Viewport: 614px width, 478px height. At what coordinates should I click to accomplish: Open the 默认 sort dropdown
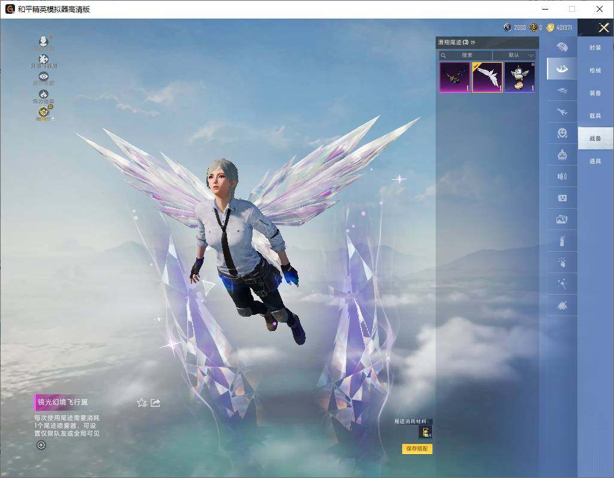tap(515, 55)
